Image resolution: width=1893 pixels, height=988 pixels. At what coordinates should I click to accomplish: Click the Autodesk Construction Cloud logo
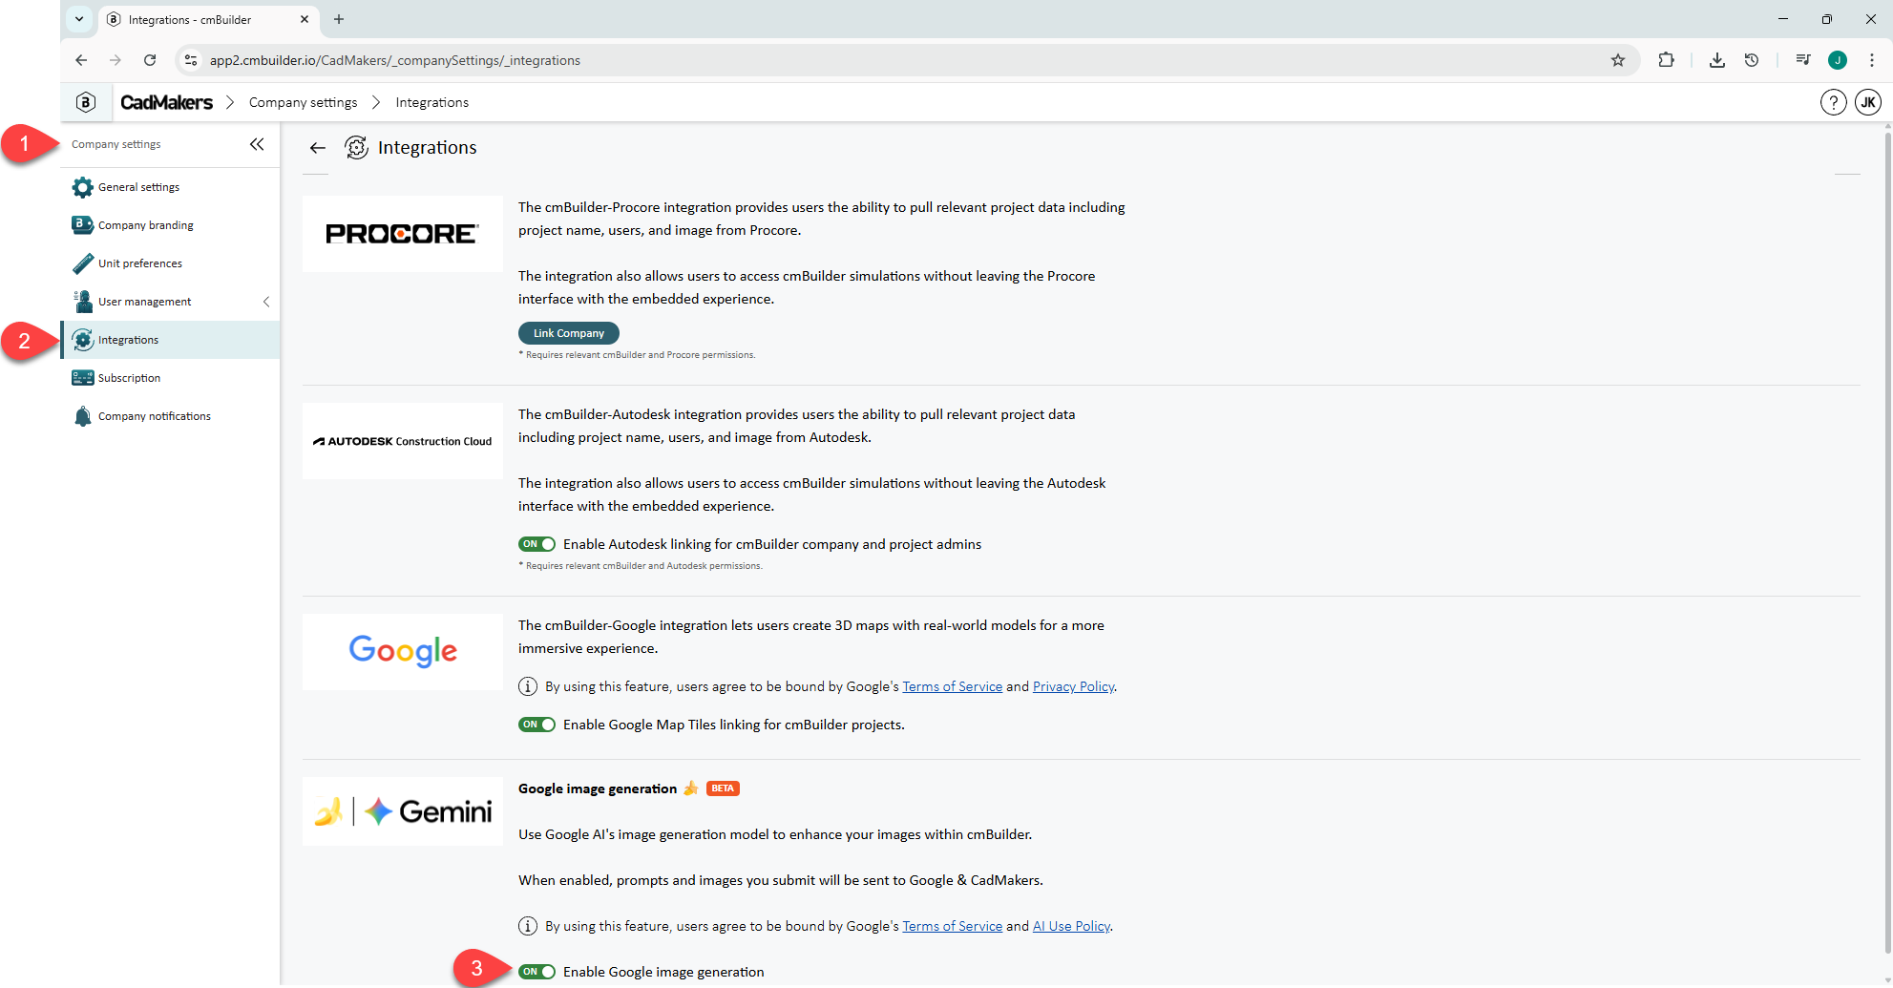click(x=403, y=441)
